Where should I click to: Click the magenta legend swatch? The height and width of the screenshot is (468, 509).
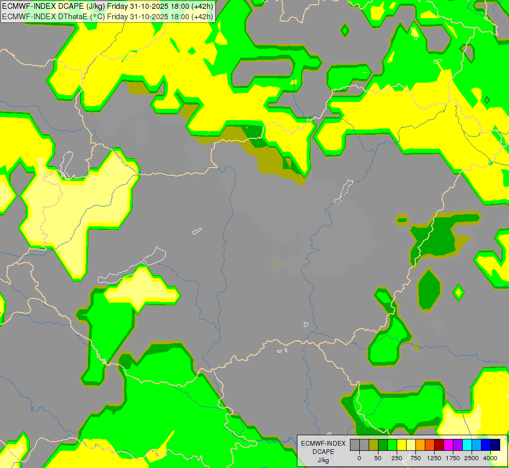pos(449,445)
